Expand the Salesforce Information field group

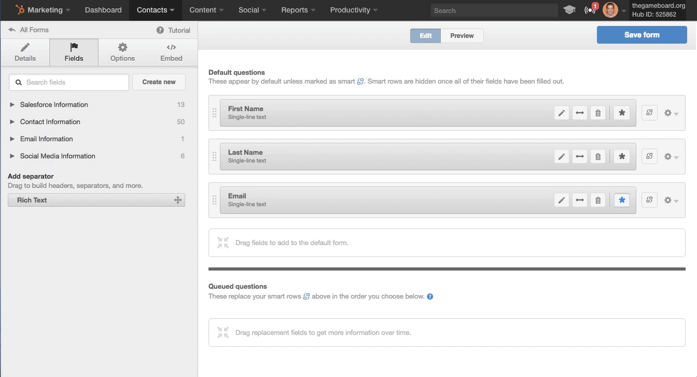click(12, 104)
